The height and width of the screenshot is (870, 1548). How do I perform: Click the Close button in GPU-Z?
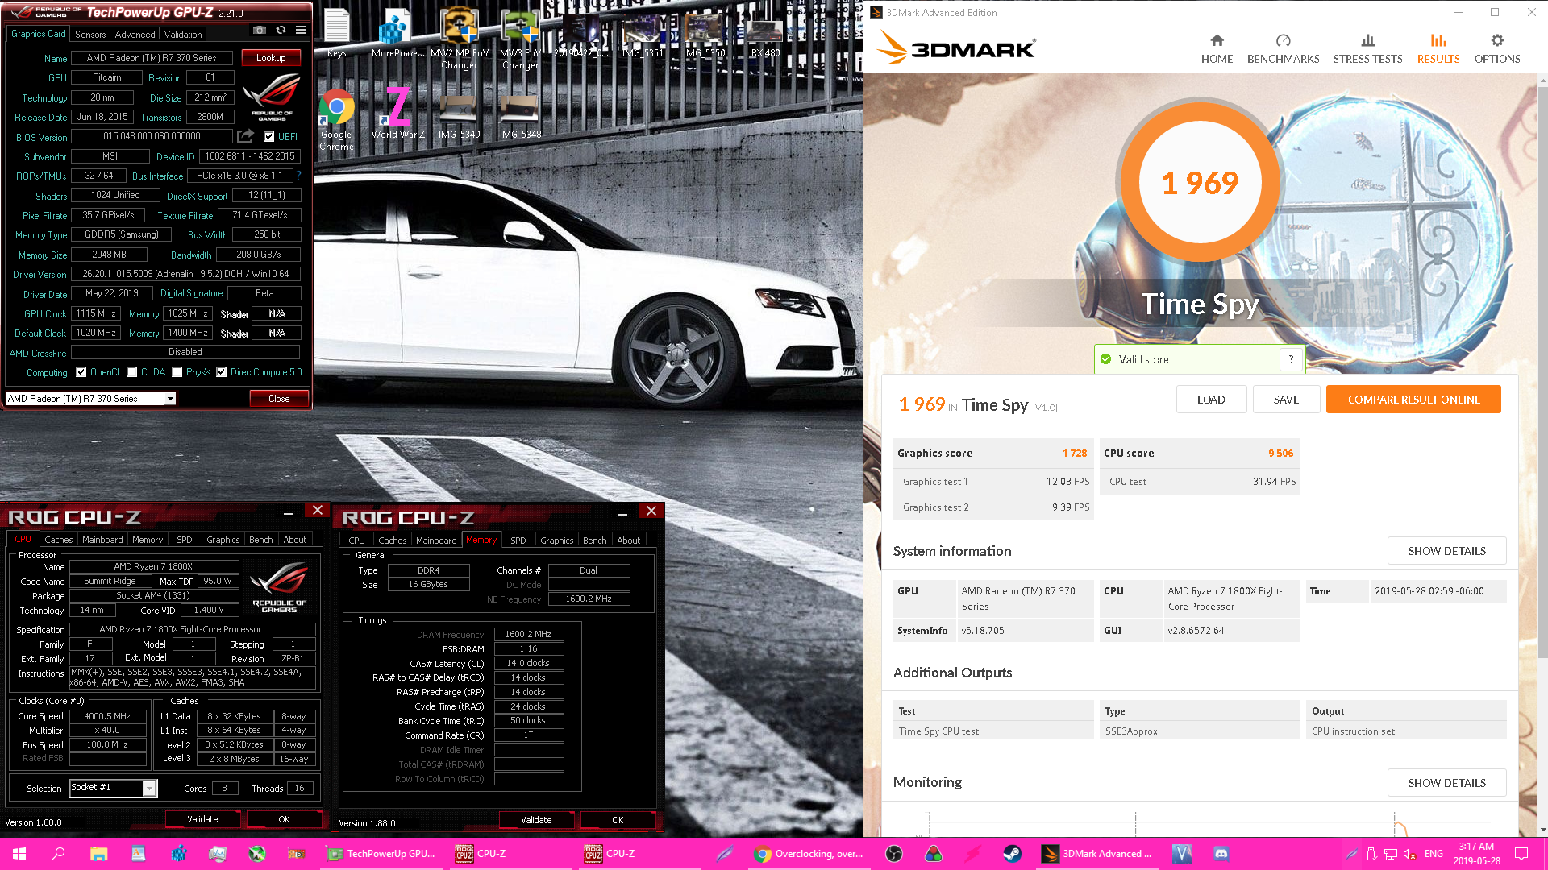point(279,399)
